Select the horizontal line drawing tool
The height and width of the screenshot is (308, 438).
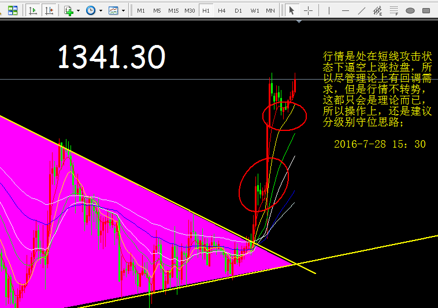(346, 10)
